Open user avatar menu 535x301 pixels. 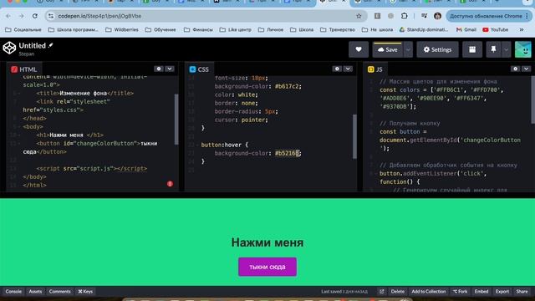522,50
